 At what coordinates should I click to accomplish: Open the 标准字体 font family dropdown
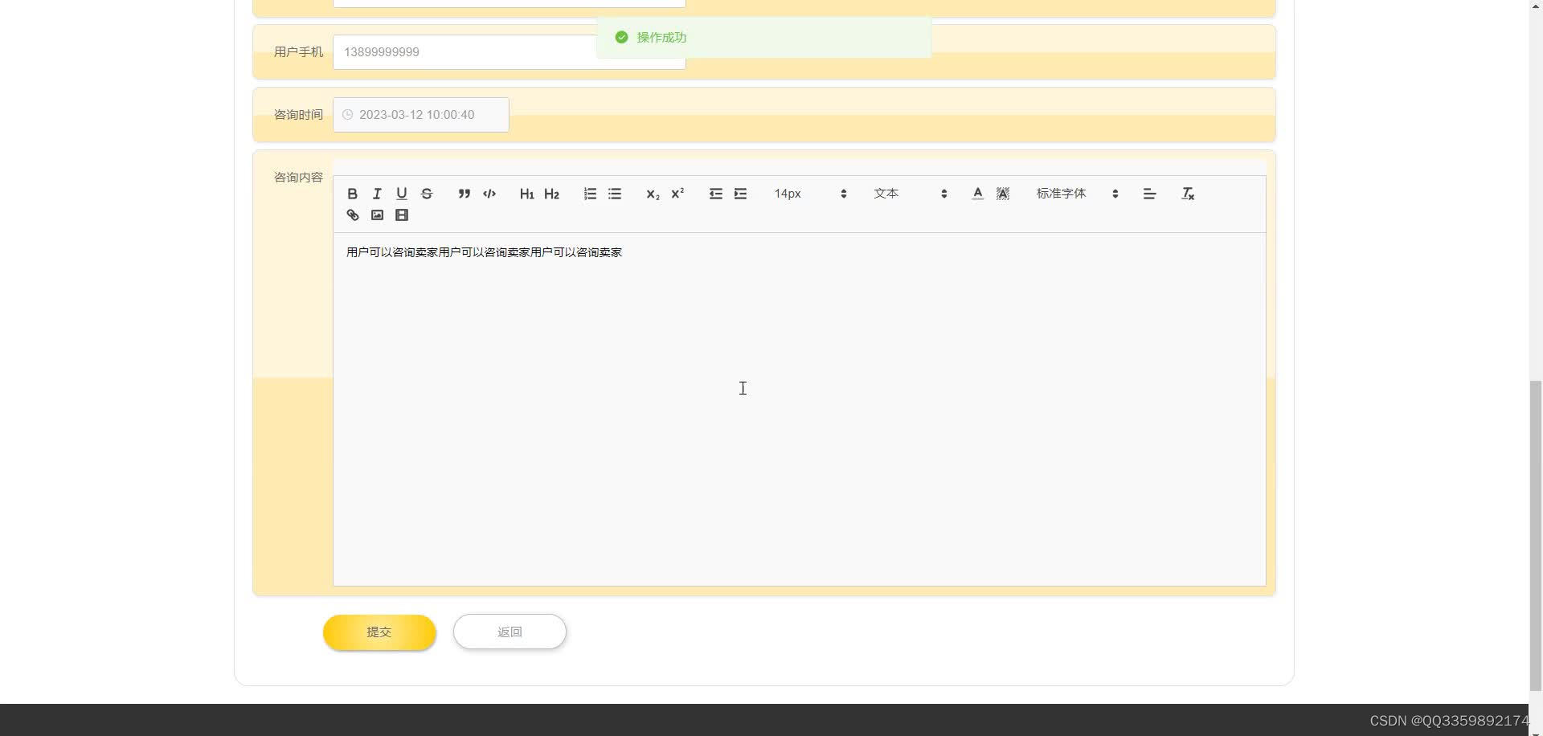[1077, 194]
